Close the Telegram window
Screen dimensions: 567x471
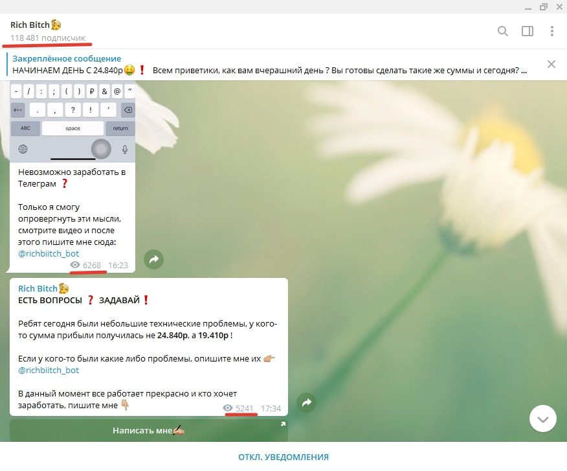coord(559,7)
